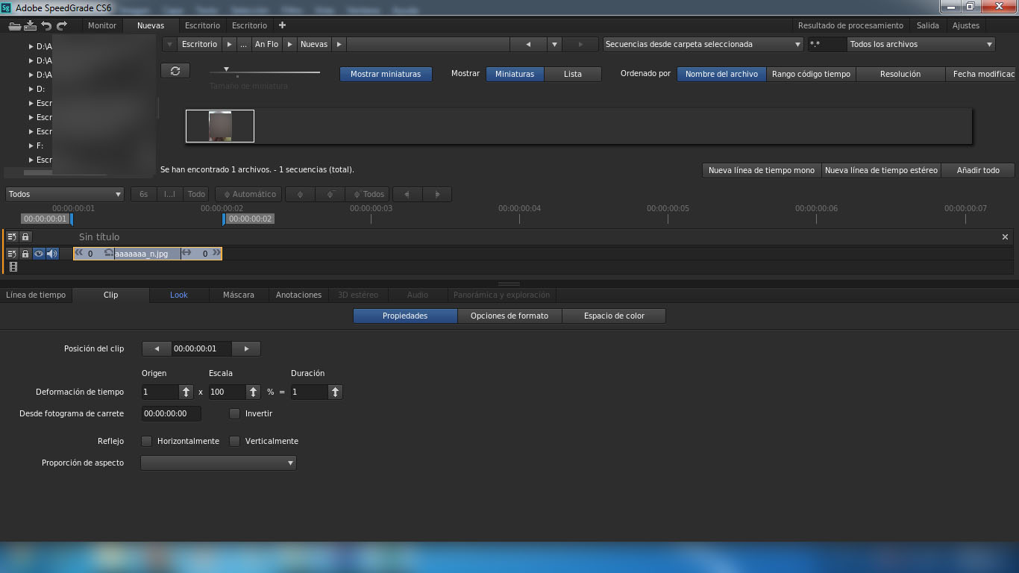Expand the D: drive tree node
This screenshot has width=1019, height=573.
coord(31,89)
